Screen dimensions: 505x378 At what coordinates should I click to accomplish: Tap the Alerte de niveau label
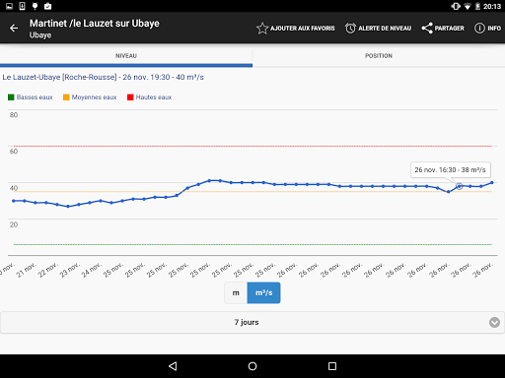coord(385,29)
